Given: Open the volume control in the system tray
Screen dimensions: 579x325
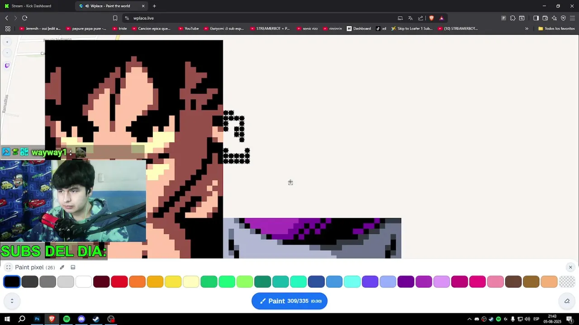Looking at the screenshot, I should [x=527, y=319].
